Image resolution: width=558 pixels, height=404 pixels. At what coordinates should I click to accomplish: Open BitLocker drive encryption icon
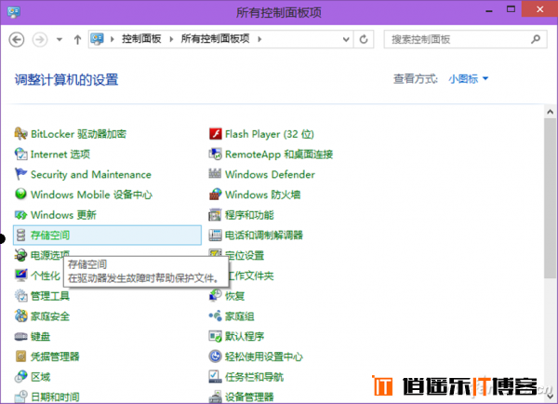20,134
